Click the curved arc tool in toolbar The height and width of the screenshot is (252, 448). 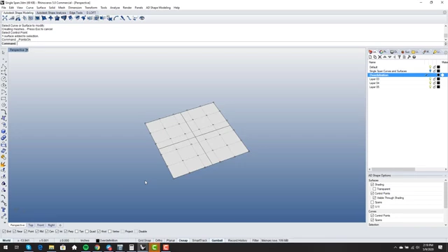(116, 18)
